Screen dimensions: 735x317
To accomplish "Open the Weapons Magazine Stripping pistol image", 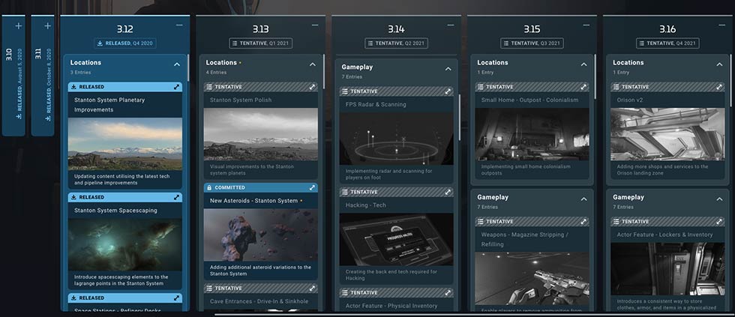I will click(x=532, y=279).
